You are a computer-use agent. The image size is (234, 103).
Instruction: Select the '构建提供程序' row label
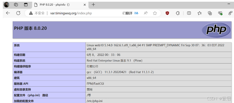point(22,67)
